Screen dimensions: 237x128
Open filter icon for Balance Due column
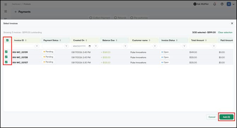coord(125,46)
